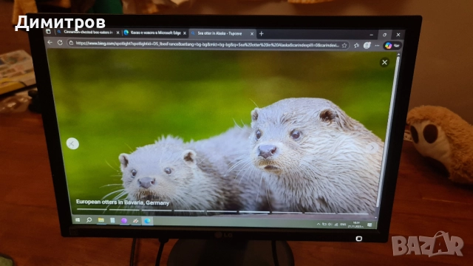Restore down the Edge window

click(384, 35)
